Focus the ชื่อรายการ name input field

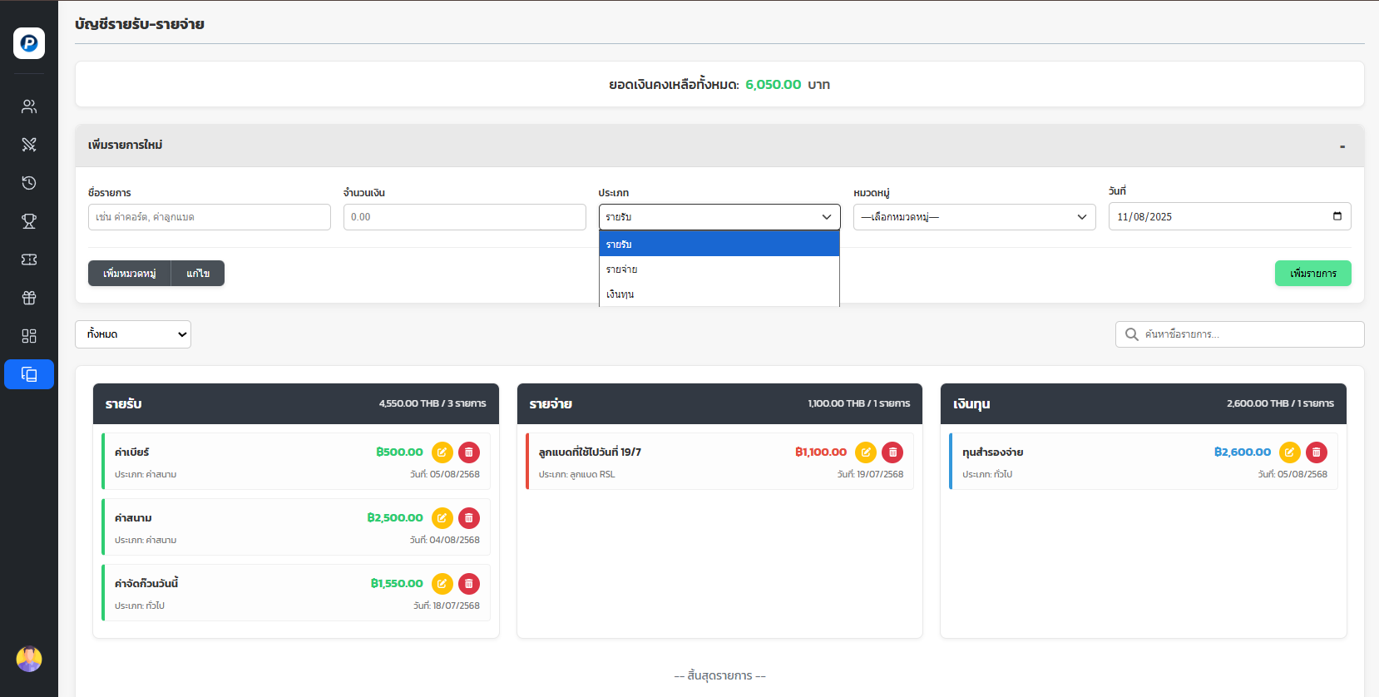coord(210,217)
